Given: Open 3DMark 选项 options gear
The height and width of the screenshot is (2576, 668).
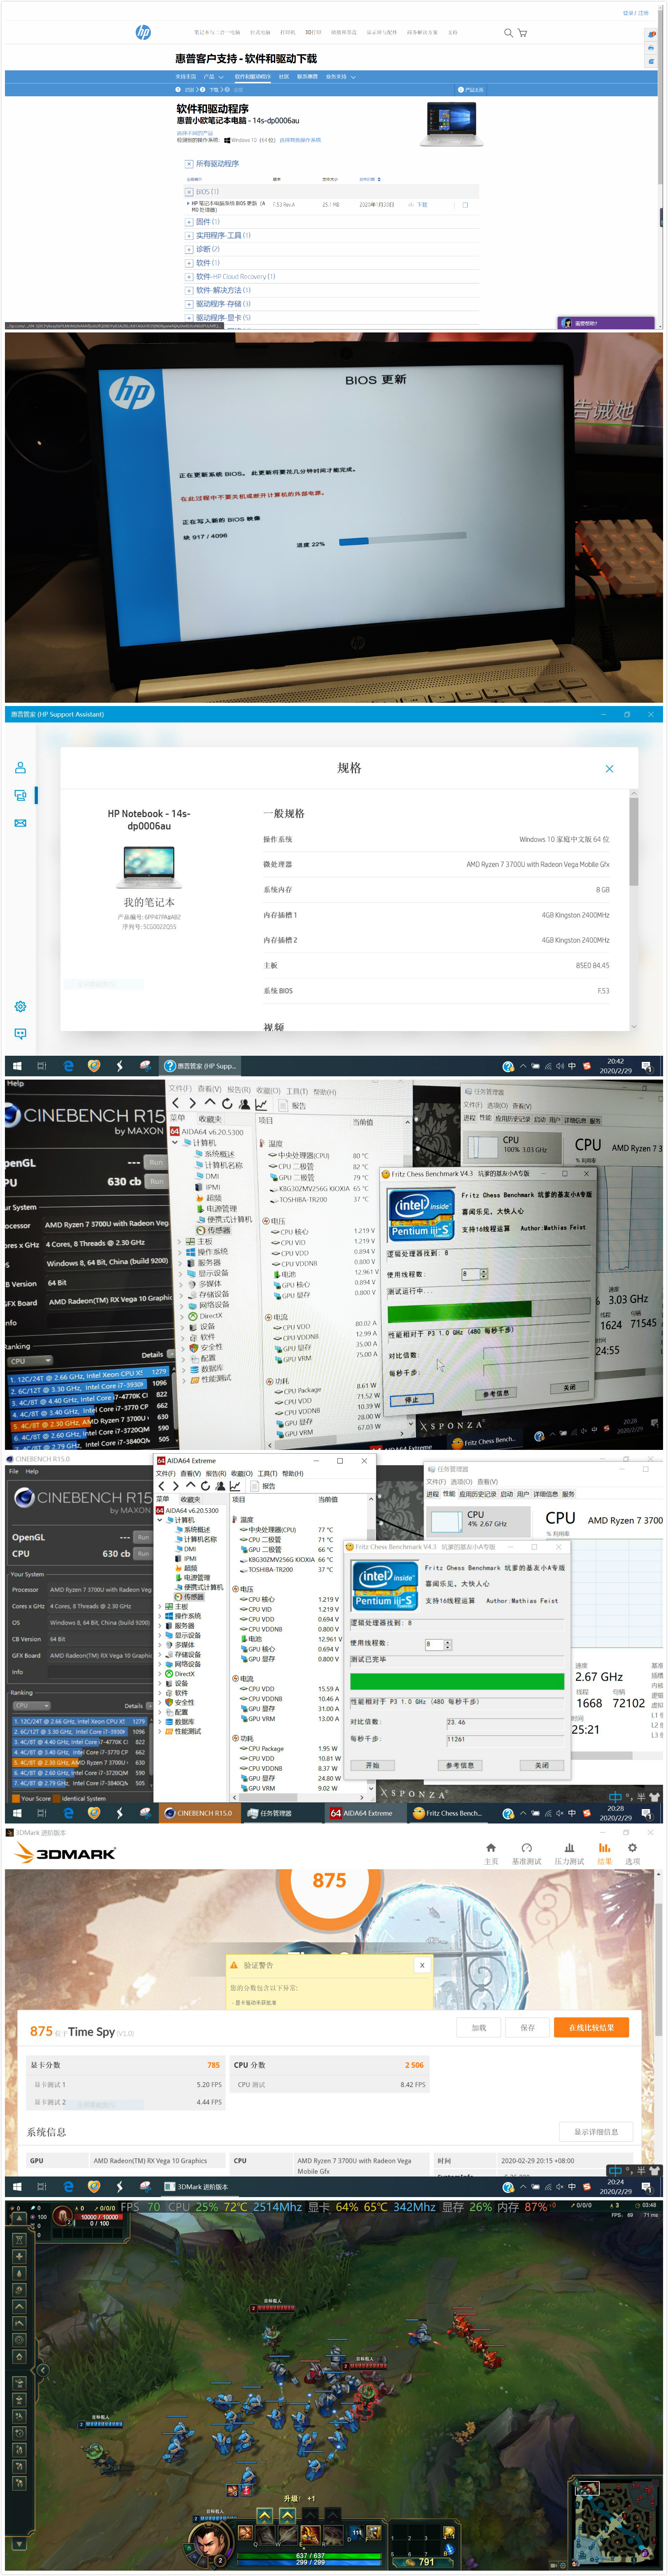Looking at the screenshot, I should click(x=632, y=1853).
